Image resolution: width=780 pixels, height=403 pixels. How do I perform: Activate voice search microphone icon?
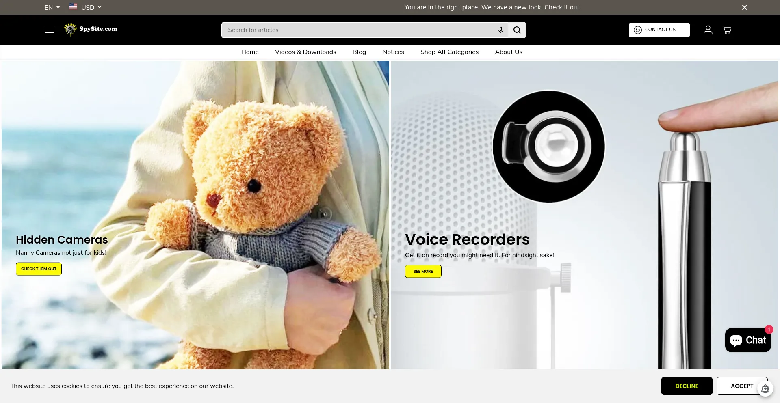click(x=500, y=30)
